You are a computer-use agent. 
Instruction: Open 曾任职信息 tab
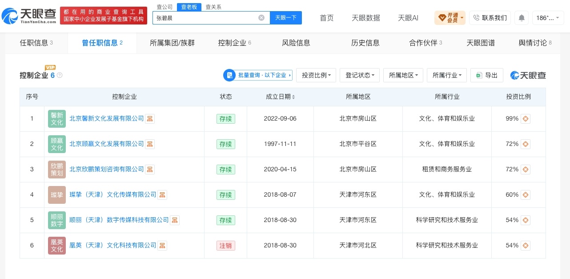102,43
